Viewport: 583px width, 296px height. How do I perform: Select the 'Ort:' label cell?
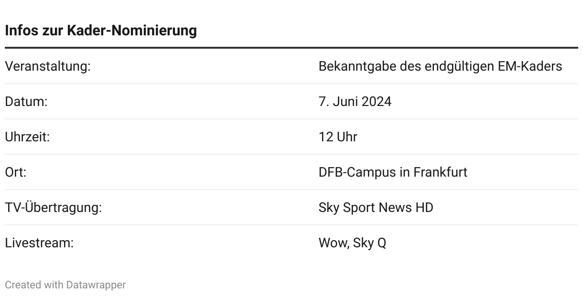(16, 172)
